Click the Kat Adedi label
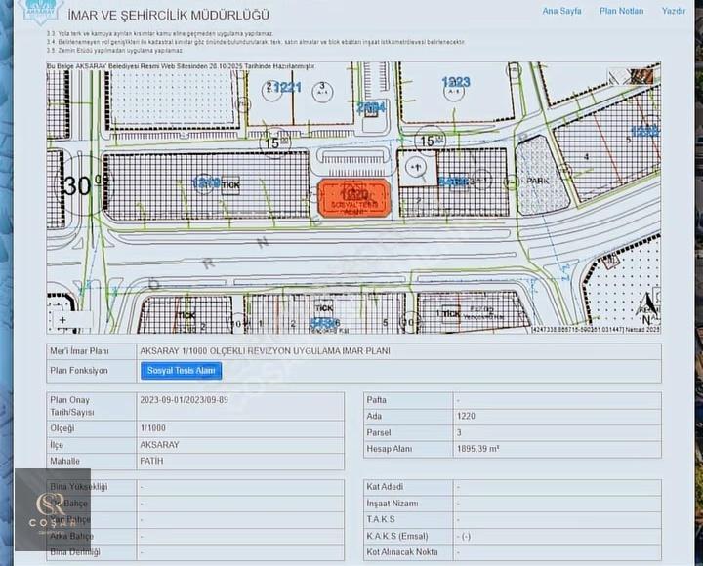703x566 pixels. click(385, 487)
